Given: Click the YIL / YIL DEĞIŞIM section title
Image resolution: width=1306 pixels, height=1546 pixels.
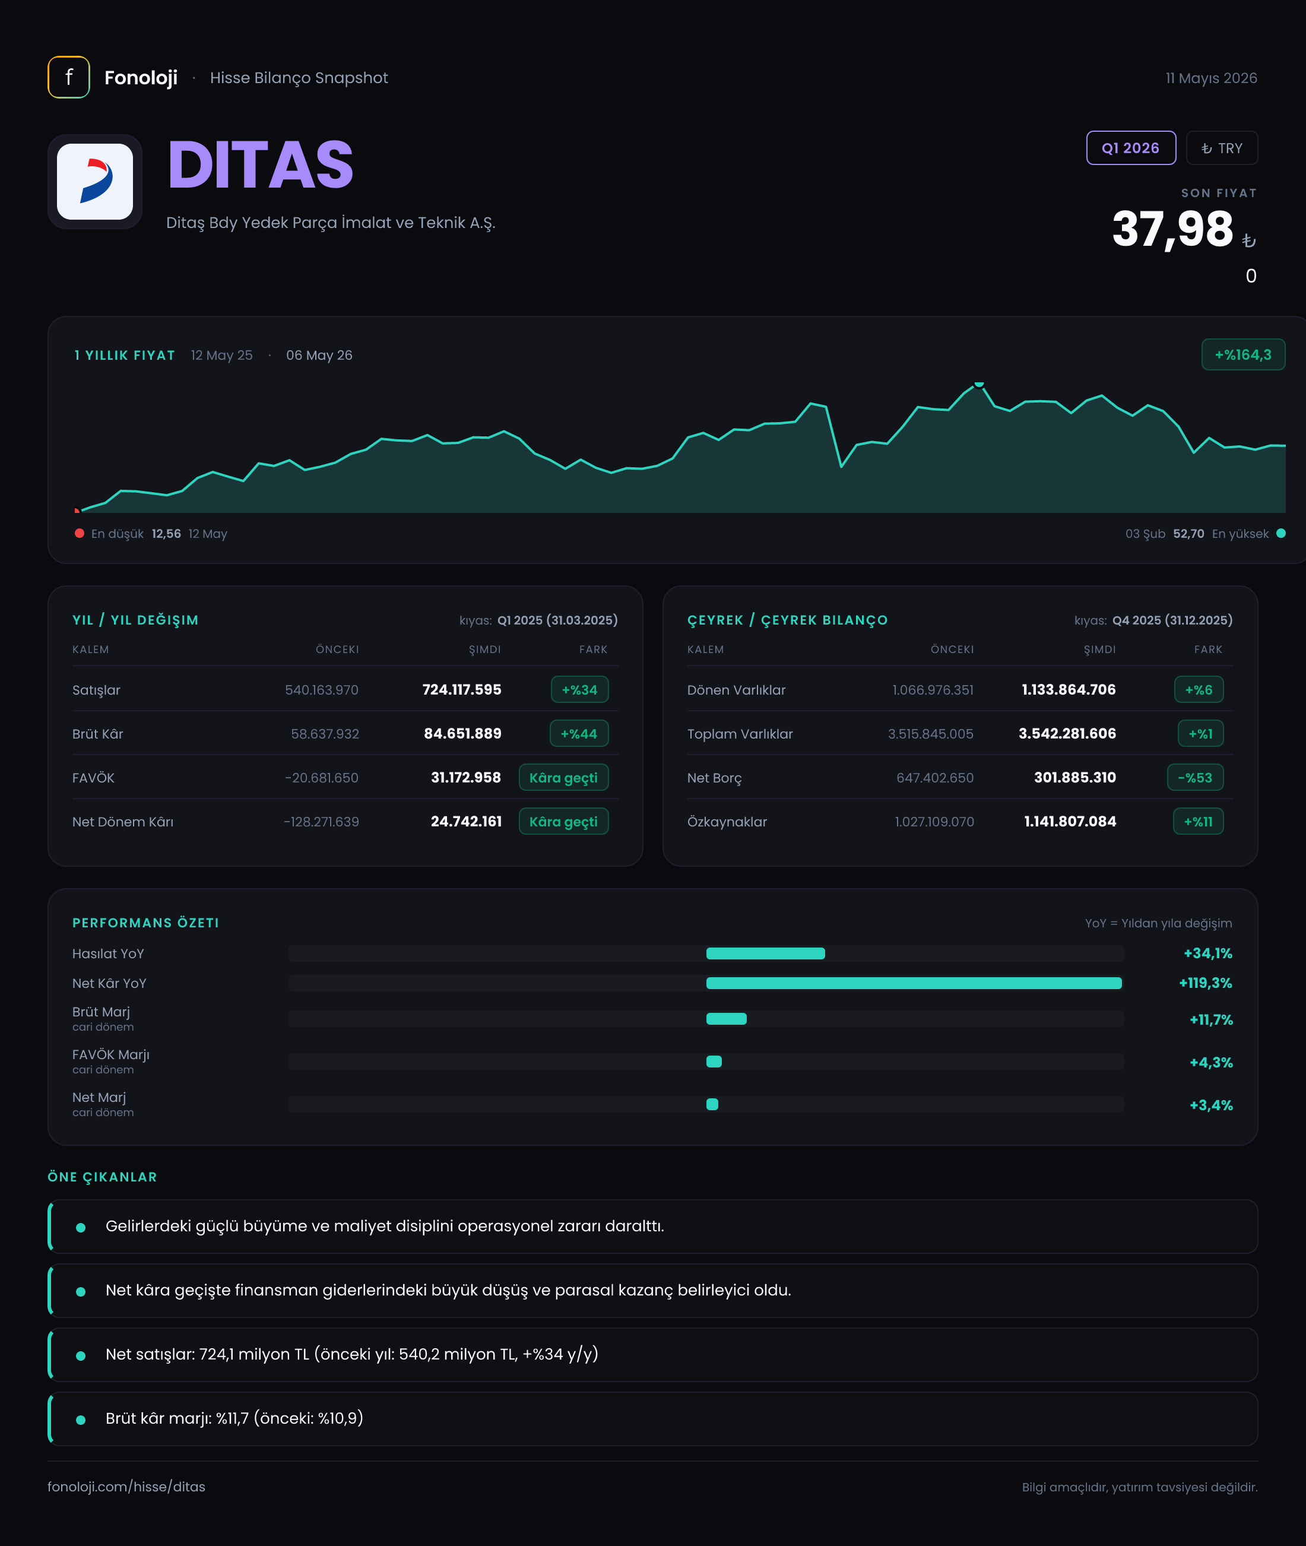Looking at the screenshot, I should [135, 620].
